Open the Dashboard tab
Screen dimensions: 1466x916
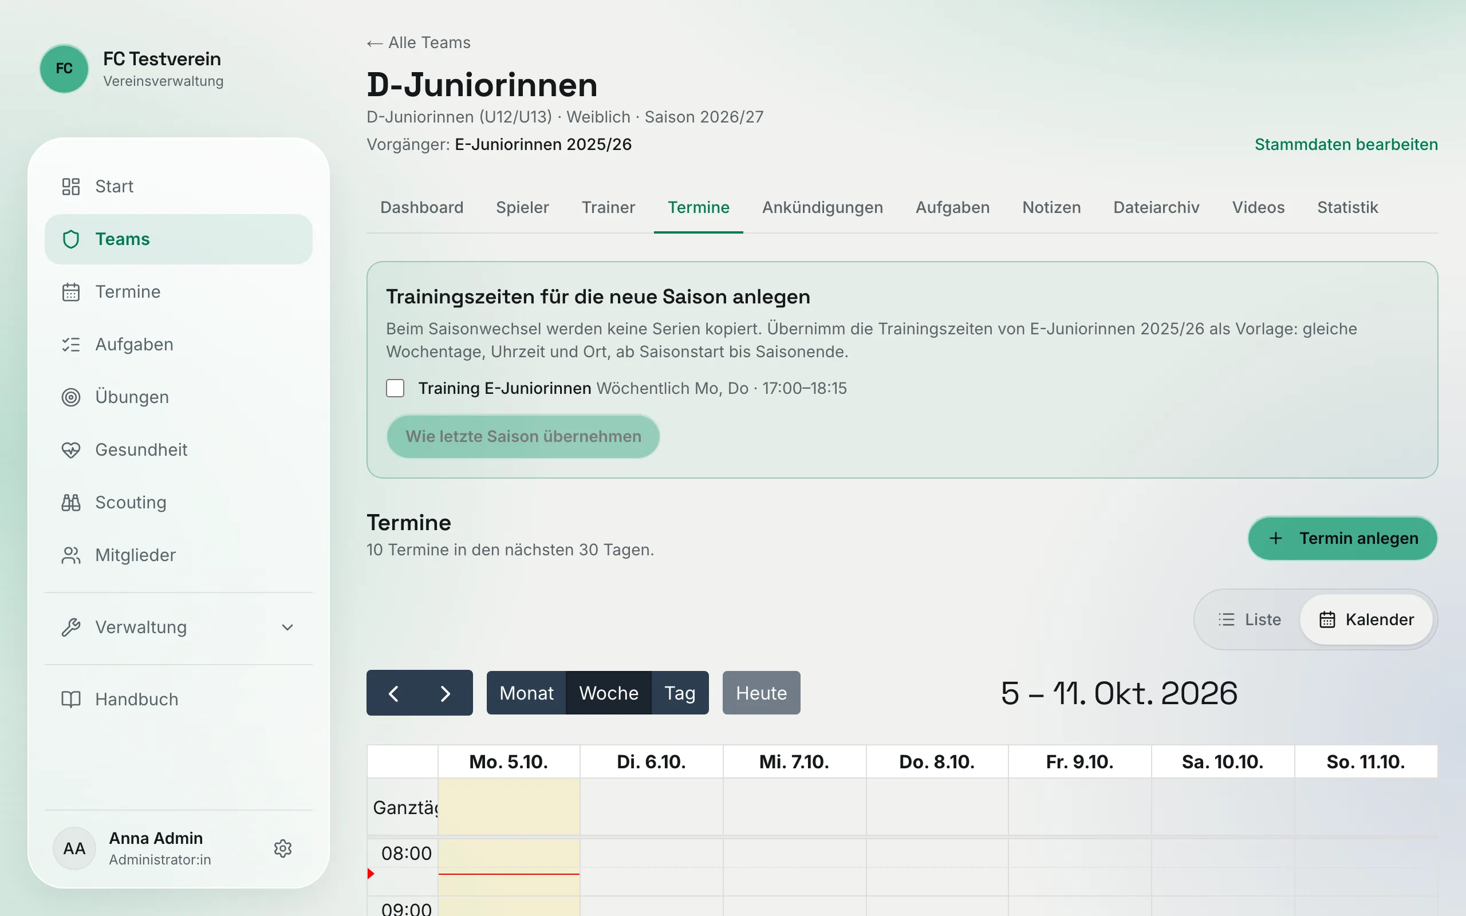pos(421,208)
